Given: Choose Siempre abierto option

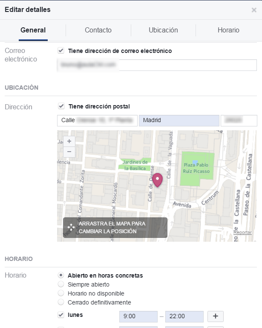Looking at the screenshot, I should click(61, 284).
